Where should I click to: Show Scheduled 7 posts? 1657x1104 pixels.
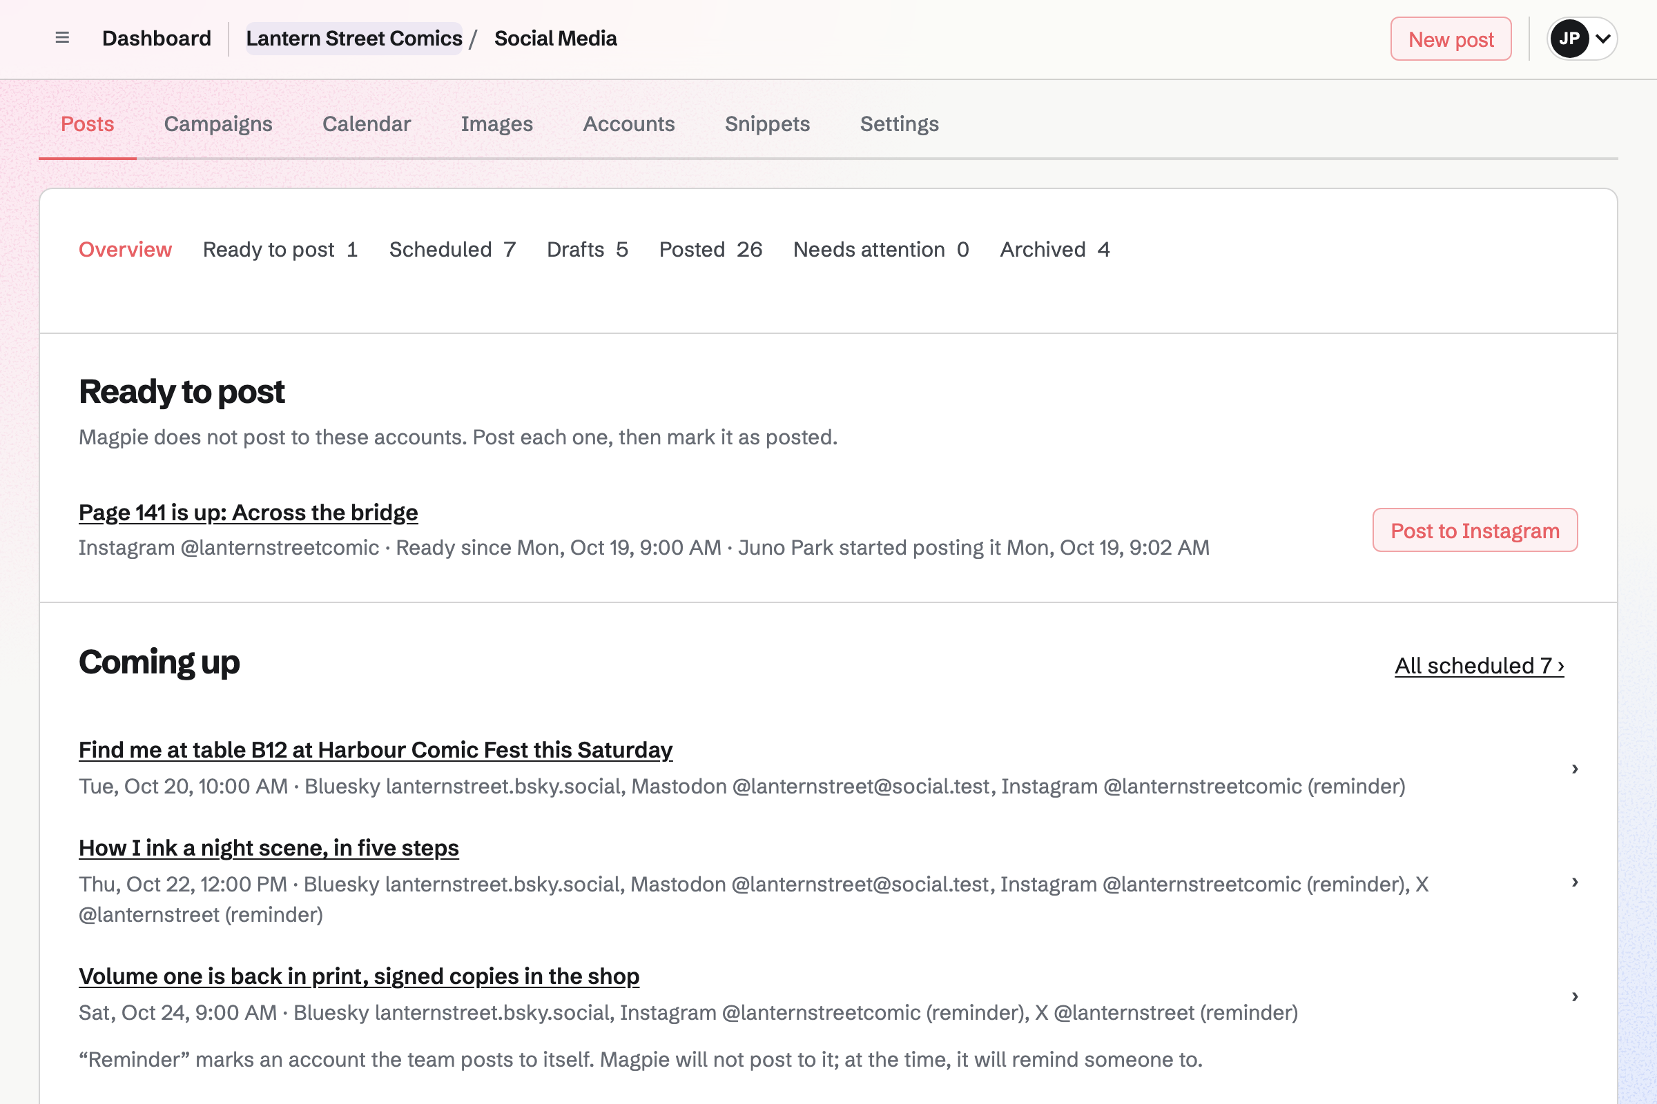(x=452, y=249)
